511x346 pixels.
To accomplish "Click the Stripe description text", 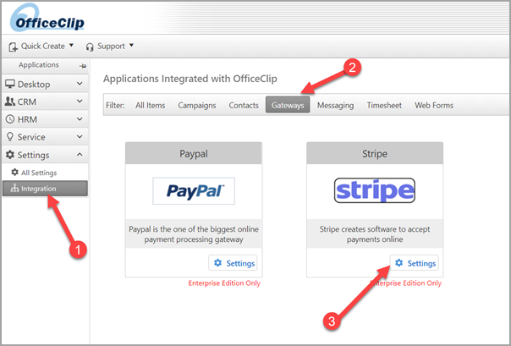I will (375, 234).
